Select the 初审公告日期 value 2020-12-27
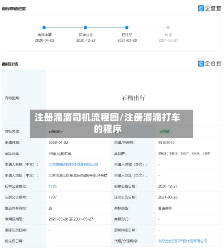 (168, 186)
